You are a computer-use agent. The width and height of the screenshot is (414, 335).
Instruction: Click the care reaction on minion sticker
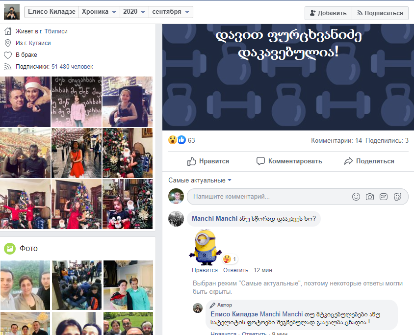point(227,259)
